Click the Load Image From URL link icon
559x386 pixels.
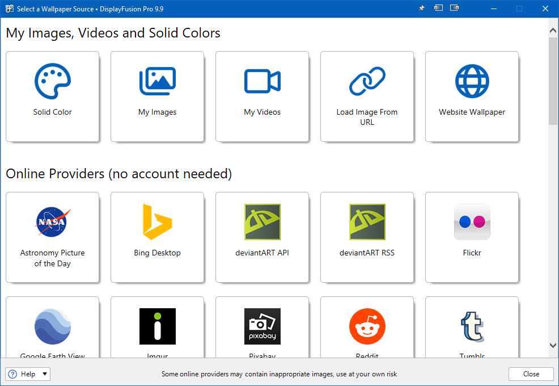point(367,82)
